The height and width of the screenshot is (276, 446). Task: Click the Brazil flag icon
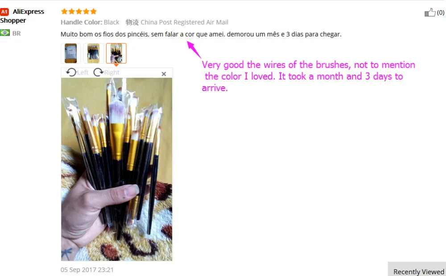5,33
